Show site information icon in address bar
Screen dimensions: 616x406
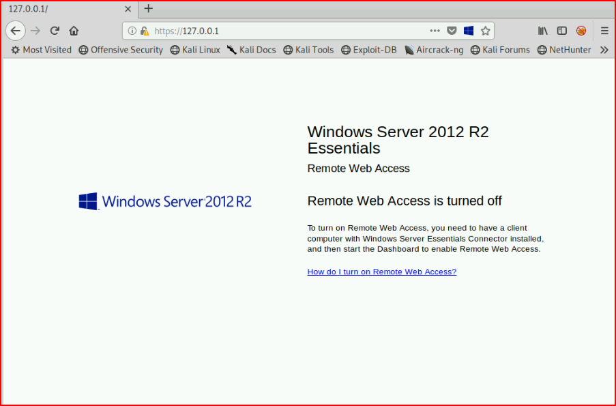pyautogui.click(x=132, y=31)
